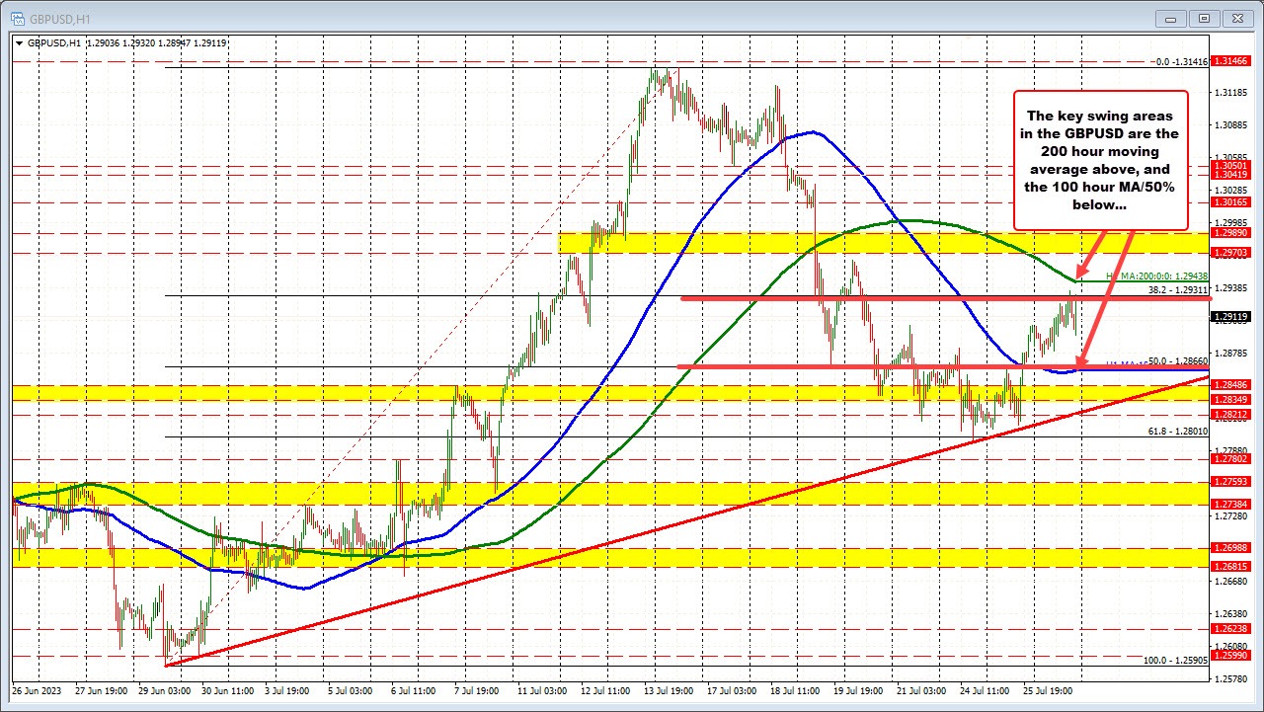Click the key swing areas annotation box
This screenshot has height=712, width=1264.
pos(1101,158)
